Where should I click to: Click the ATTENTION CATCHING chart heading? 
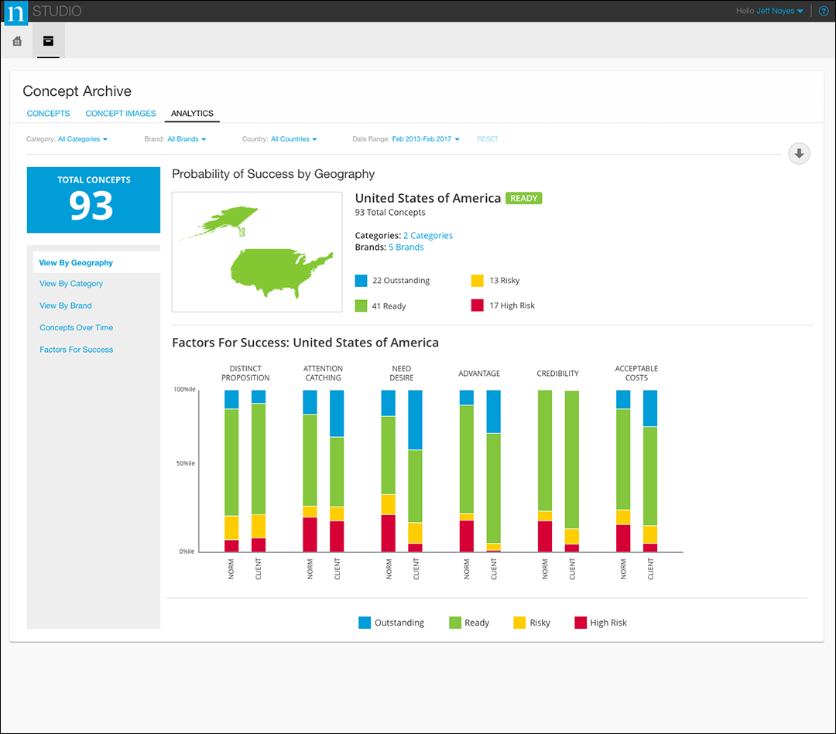(323, 373)
